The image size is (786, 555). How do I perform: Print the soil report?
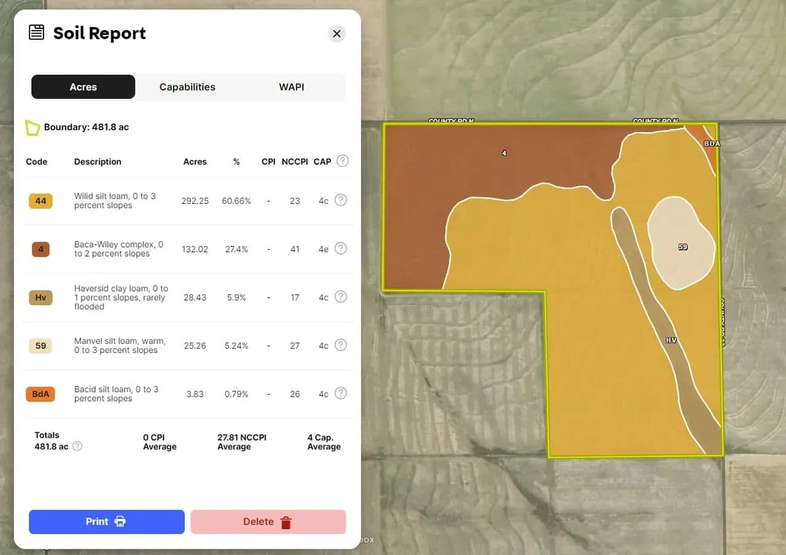point(107,522)
